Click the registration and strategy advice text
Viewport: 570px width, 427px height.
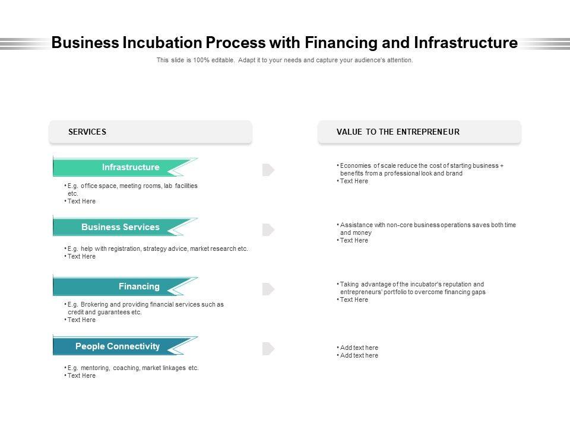pyautogui.click(x=157, y=249)
